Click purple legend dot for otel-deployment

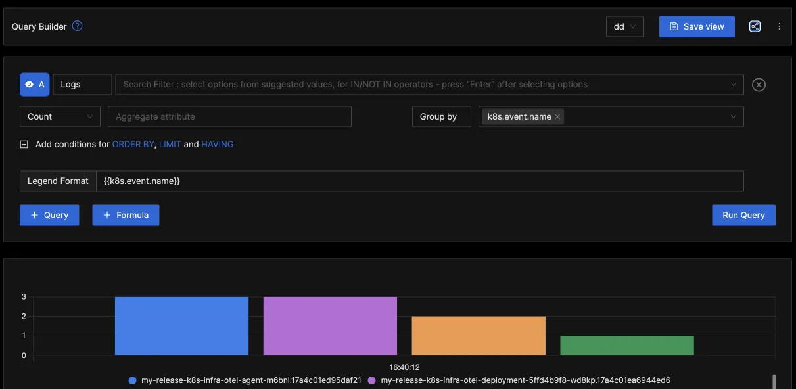[x=372, y=380]
